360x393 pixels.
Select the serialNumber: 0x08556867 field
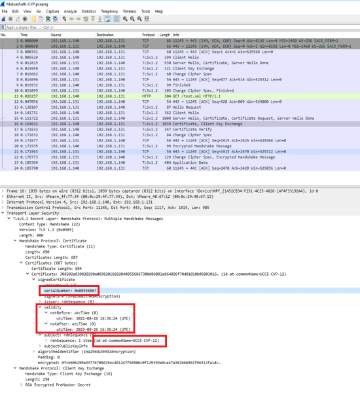pyautogui.click(x=70, y=291)
